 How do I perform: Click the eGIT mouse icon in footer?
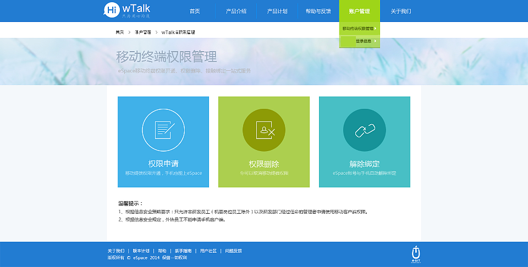click(416, 254)
